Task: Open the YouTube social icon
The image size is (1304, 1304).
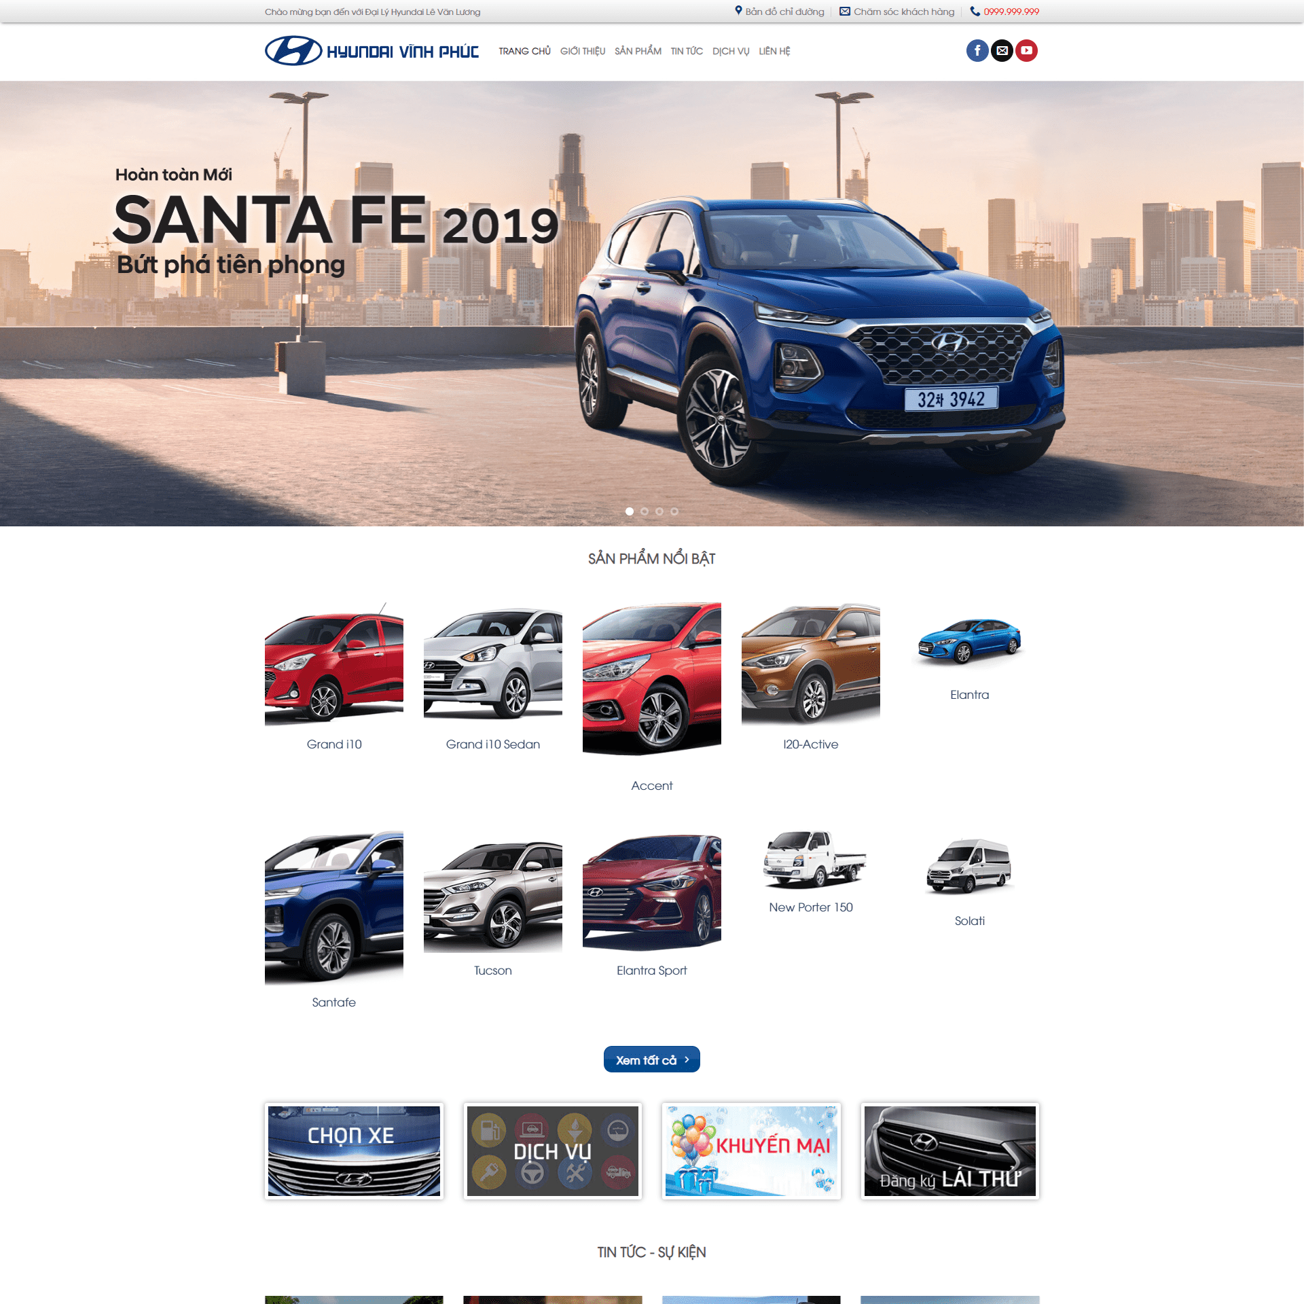Action: click(x=1026, y=50)
